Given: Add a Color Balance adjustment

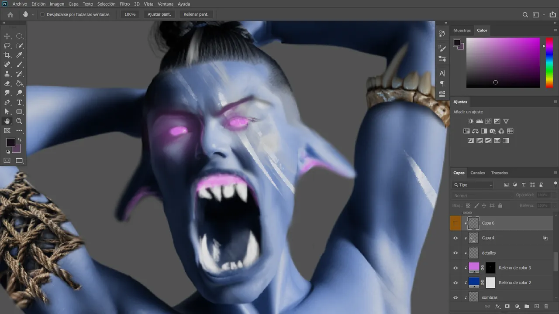Looking at the screenshot, I should pos(475,131).
